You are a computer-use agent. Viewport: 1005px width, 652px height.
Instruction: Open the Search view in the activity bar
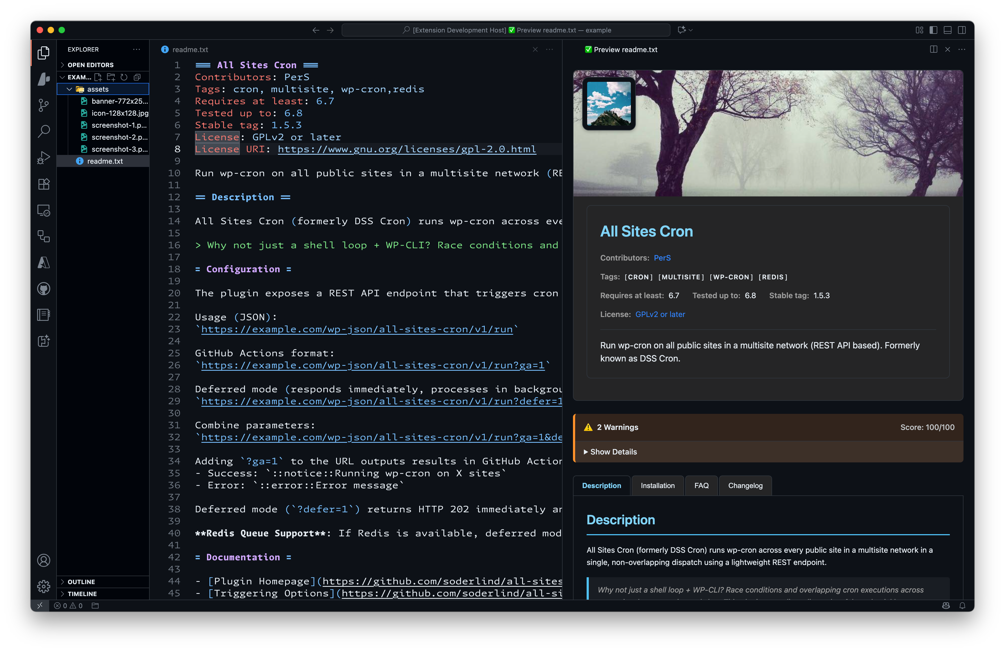(x=43, y=131)
